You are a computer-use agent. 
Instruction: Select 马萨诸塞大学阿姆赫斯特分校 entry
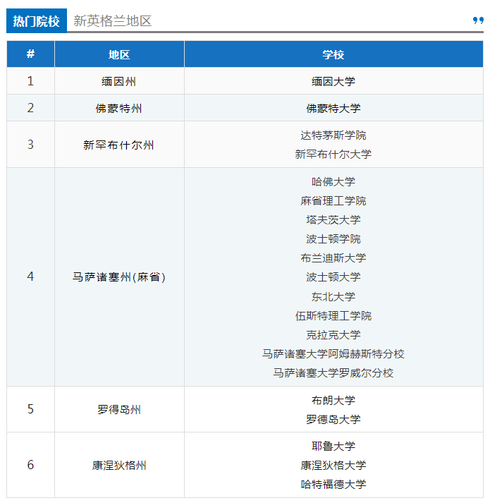tap(333, 354)
